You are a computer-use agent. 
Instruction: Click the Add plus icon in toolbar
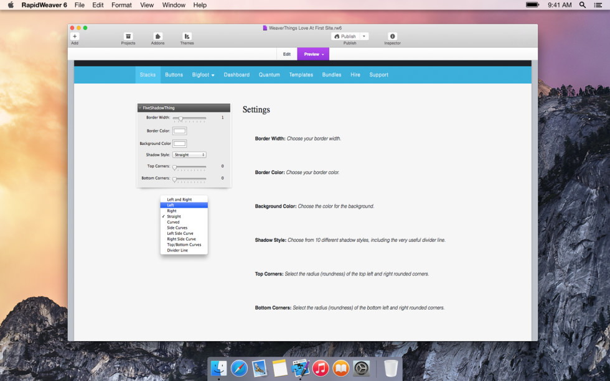(x=75, y=36)
